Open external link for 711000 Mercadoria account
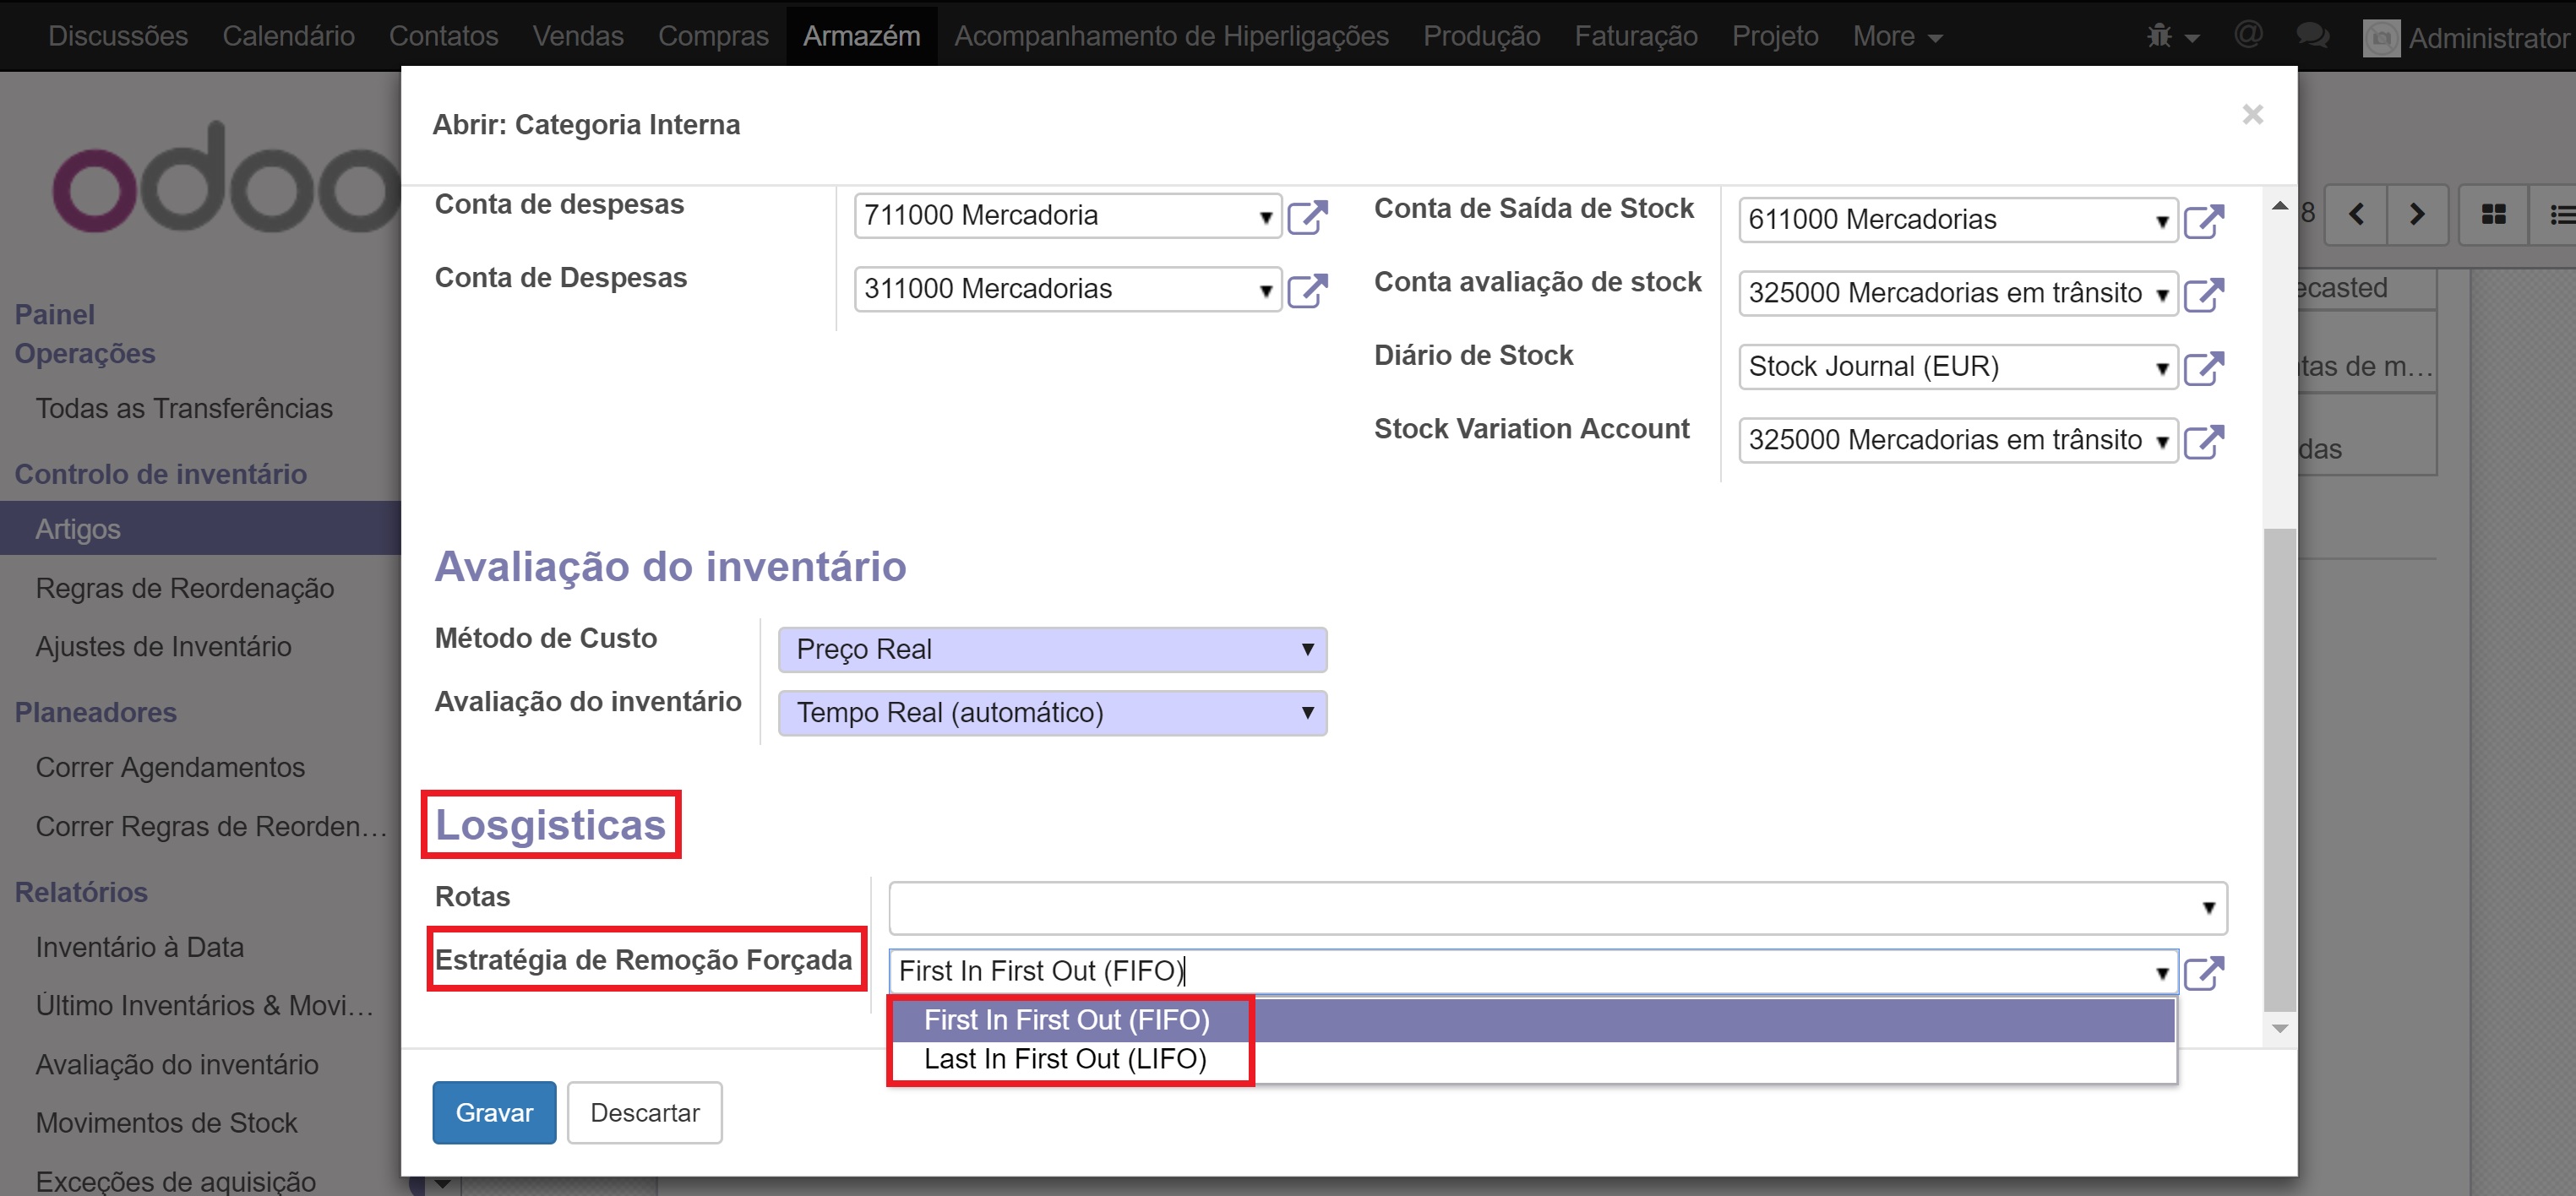2576x1196 pixels. tap(1307, 217)
